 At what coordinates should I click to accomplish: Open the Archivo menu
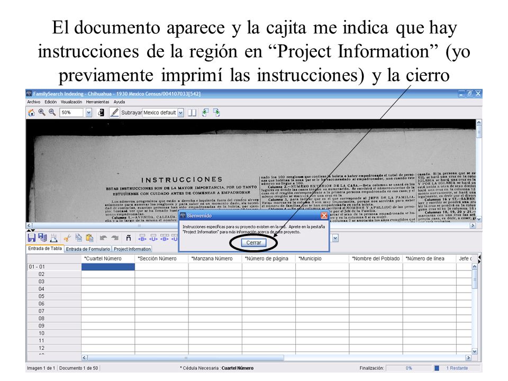coord(34,102)
